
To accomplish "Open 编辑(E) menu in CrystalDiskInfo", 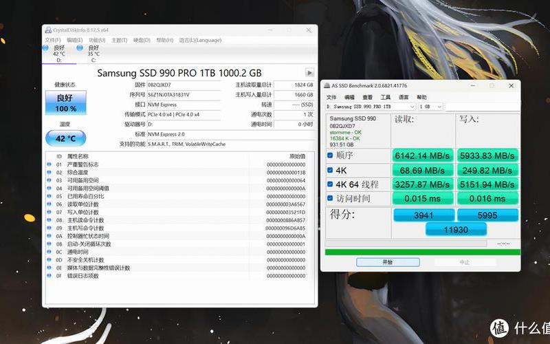I will 75,40.
